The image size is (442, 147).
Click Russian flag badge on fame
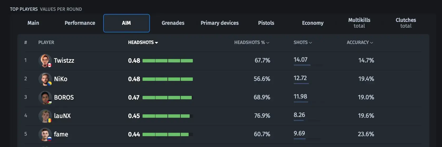click(50, 139)
